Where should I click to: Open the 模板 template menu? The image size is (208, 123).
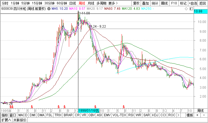pyautogui.click(x=190, y=115)
